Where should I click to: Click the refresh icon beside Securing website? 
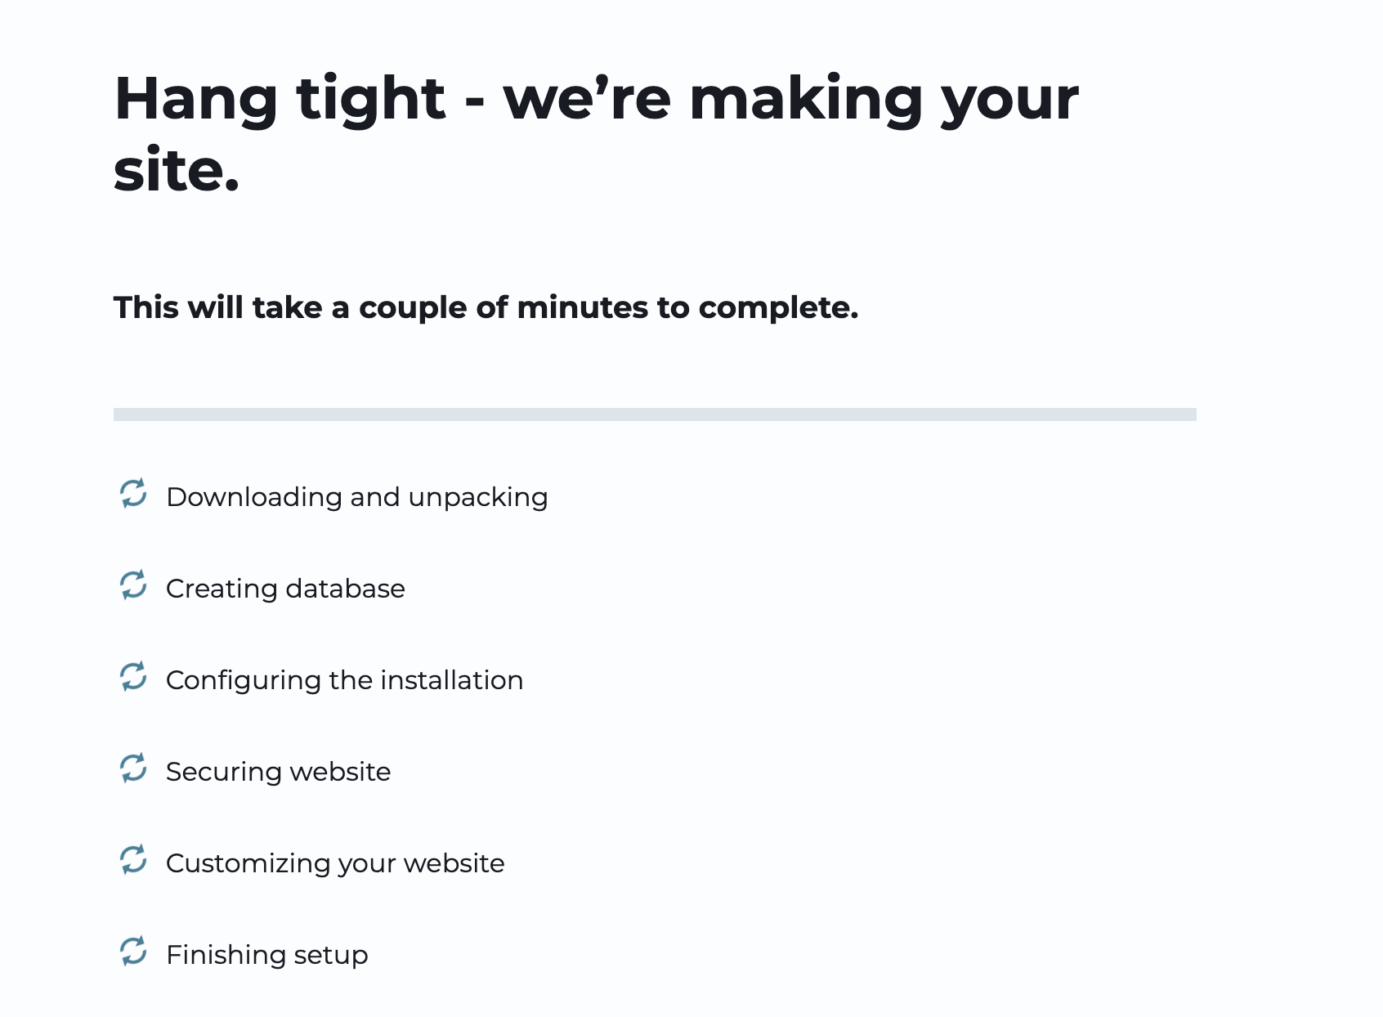click(x=133, y=768)
